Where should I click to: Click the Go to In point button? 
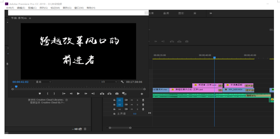coord(64,94)
